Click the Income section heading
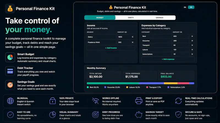The width and height of the screenshot is (220, 123). coord(91,25)
